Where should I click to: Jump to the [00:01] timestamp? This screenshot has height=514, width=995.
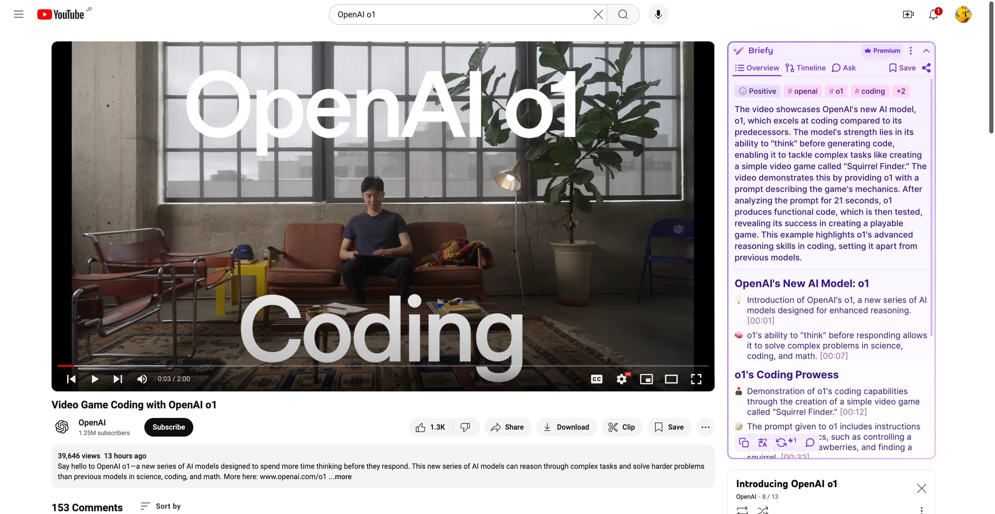[761, 321]
